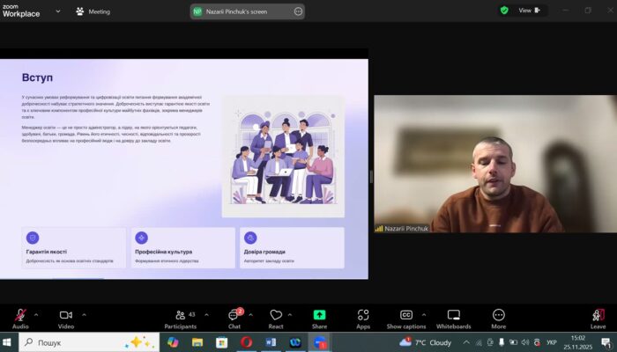Open the More options icon

[x=499, y=315]
